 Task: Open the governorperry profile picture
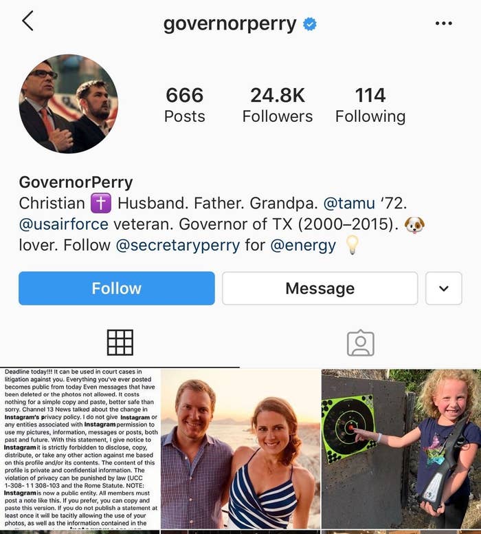69,103
